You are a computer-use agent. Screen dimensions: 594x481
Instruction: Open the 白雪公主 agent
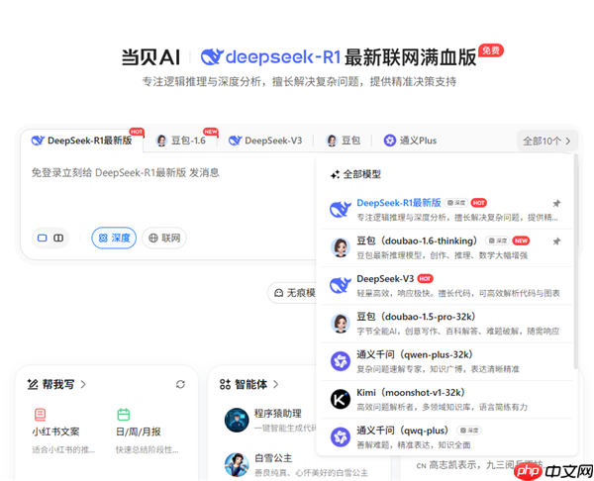pyautogui.click(x=295, y=465)
